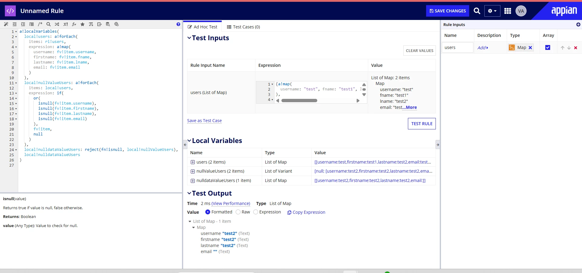The image size is (582, 273).
Task: Click the outdent code icon
Action: [15, 24]
